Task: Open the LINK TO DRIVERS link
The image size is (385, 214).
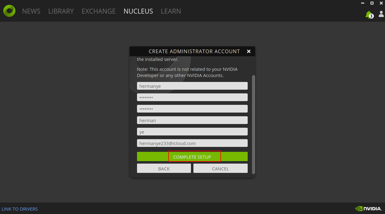Action: (x=20, y=209)
